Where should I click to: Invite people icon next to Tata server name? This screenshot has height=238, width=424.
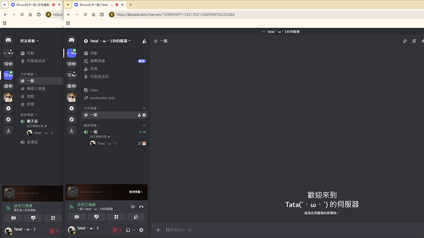point(144,41)
